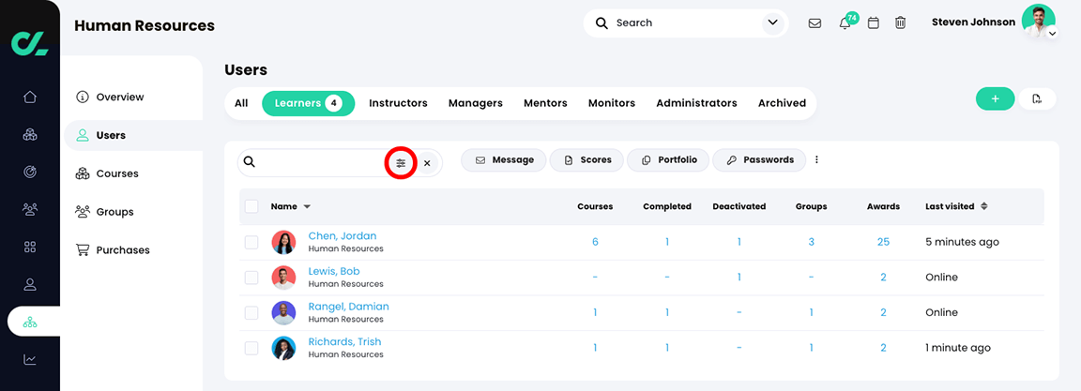Switch to the Mentors tab
1081x391 pixels.
(x=545, y=103)
